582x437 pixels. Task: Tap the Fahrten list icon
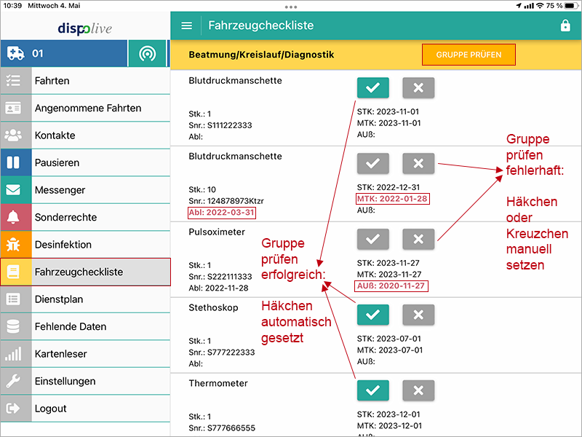[13, 81]
